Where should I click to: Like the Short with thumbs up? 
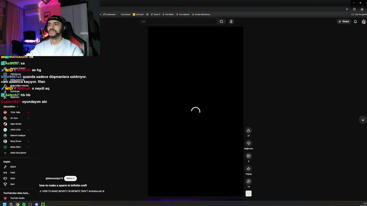(x=249, y=130)
